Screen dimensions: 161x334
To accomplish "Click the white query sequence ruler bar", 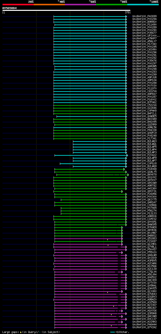I will click(66, 10).
